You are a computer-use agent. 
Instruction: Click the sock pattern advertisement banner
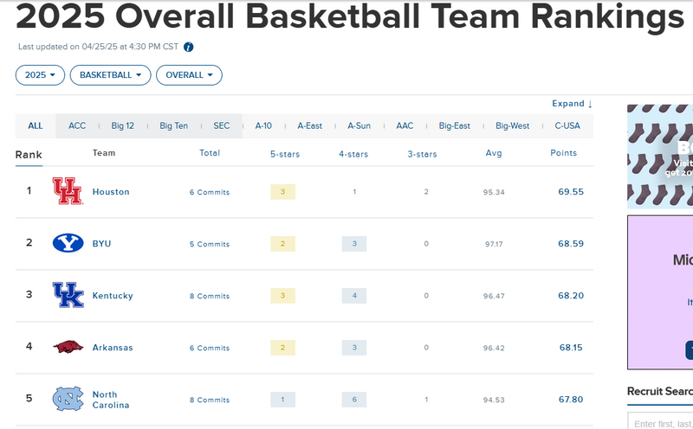click(x=660, y=156)
